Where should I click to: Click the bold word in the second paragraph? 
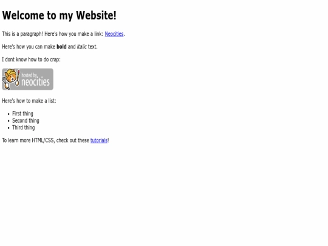[x=61, y=47]
